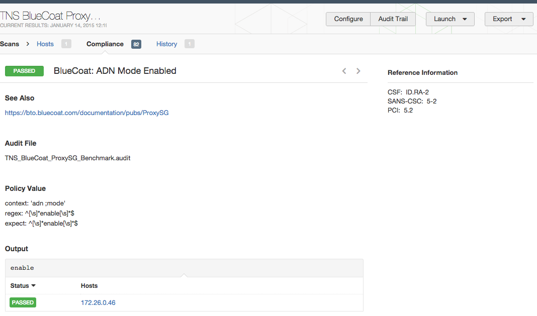Click the Reference Information heading

point(422,72)
